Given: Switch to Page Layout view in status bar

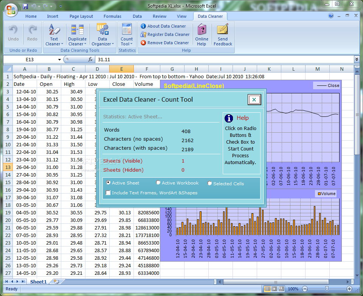Looking at the screenshot, I should click(x=275, y=289).
